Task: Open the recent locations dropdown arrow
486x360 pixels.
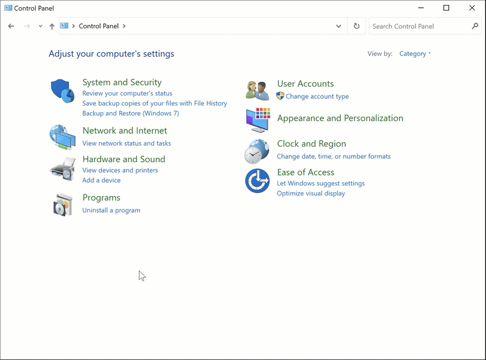Action: click(x=40, y=26)
